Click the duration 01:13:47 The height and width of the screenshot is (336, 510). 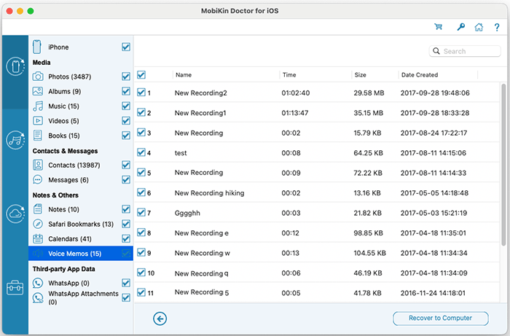pyautogui.click(x=294, y=113)
